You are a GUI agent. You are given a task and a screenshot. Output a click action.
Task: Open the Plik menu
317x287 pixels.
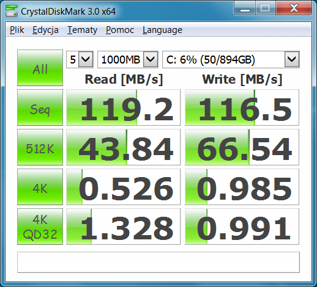17,30
